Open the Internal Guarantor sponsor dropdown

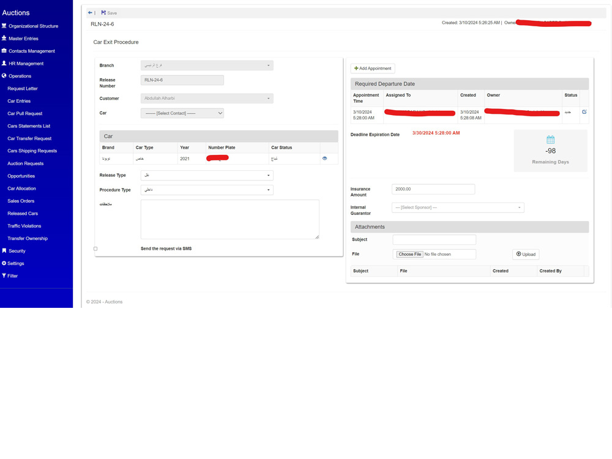pos(458,207)
